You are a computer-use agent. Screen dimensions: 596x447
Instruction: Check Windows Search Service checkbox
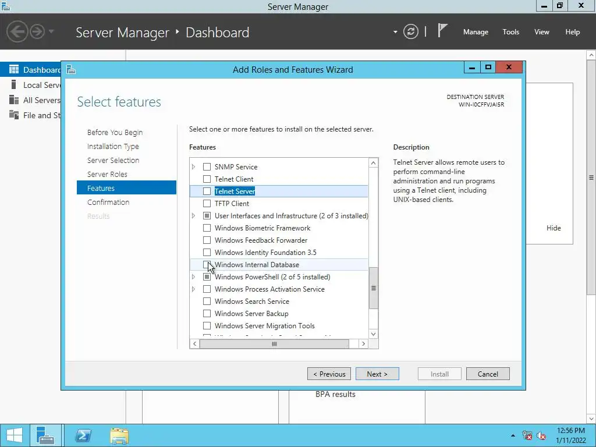[207, 301]
